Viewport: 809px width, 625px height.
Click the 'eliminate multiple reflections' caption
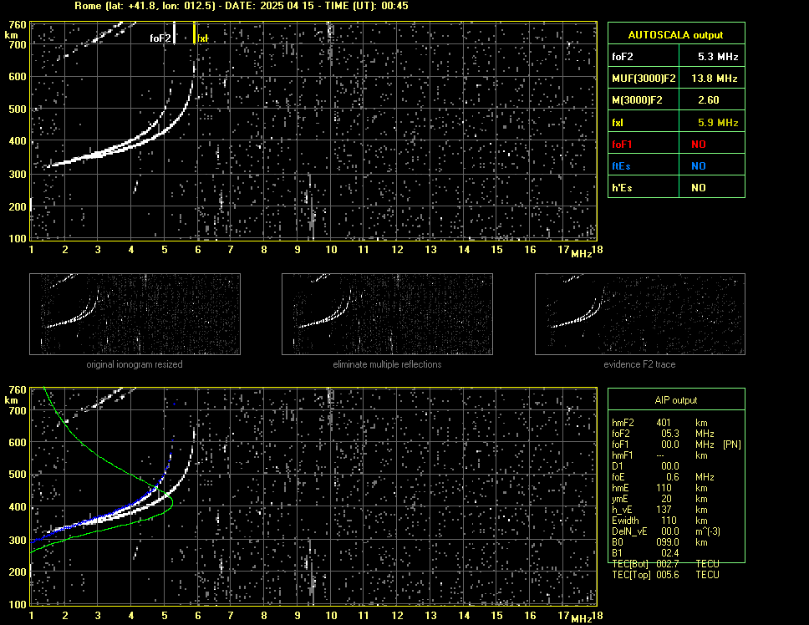387,364
